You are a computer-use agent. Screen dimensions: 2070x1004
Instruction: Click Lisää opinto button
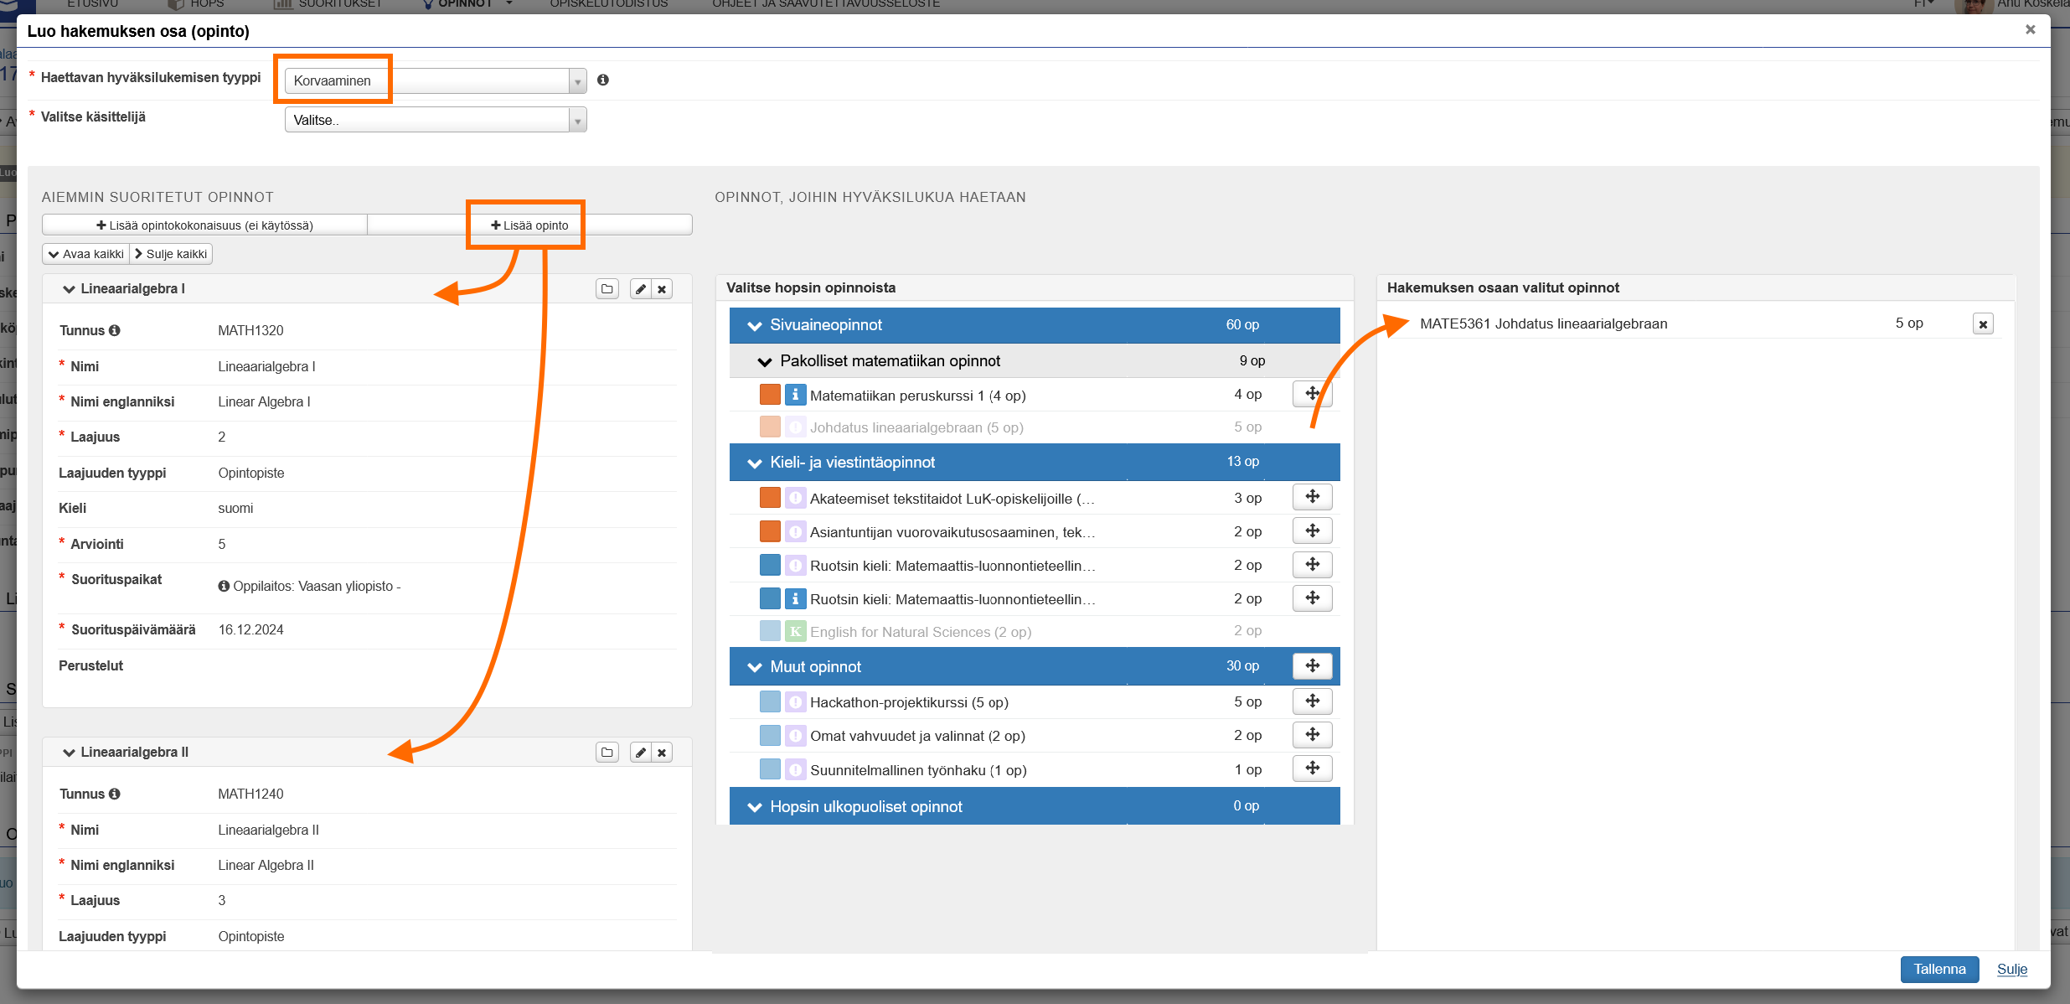[x=529, y=225]
